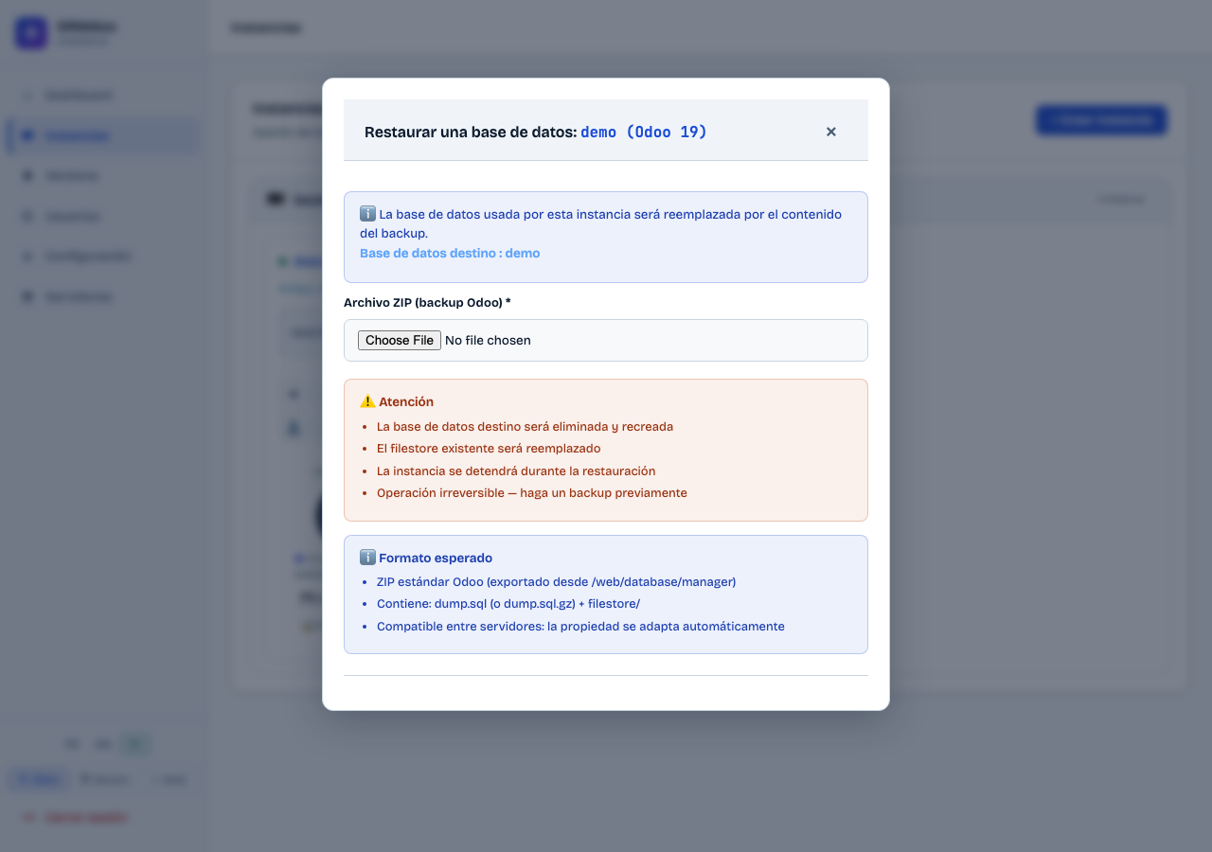Image resolution: width=1212 pixels, height=852 pixels.
Task: Click the warning icon next to Atención
Action: tap(368, 401)
